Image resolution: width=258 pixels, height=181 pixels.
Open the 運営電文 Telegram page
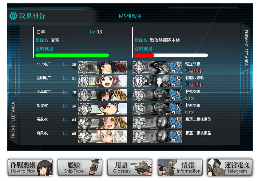coord(230,167)
